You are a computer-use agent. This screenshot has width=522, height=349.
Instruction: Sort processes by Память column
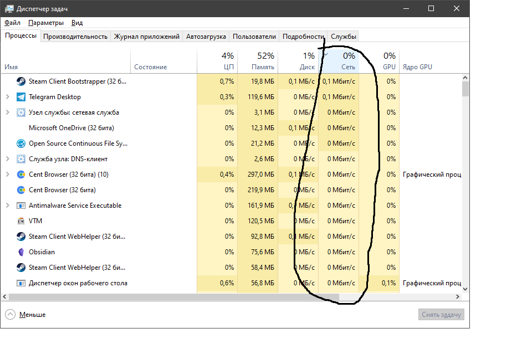point(258,62)
